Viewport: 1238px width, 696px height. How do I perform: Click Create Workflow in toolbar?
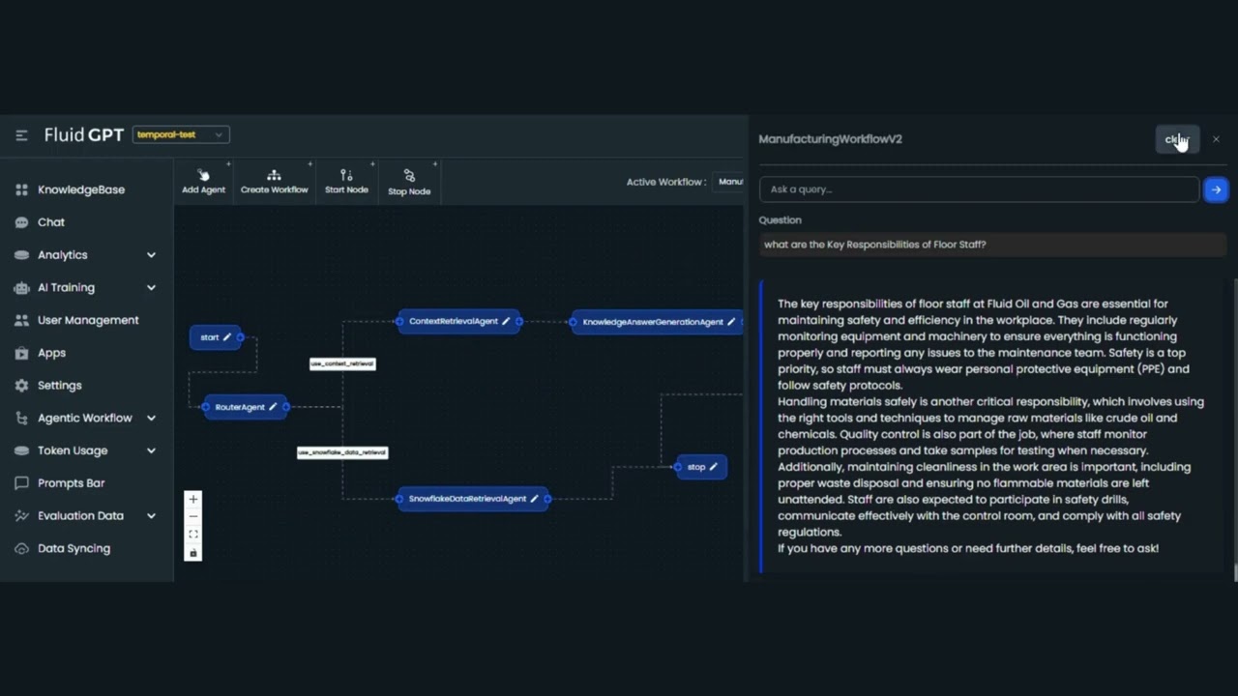point(275,182)
